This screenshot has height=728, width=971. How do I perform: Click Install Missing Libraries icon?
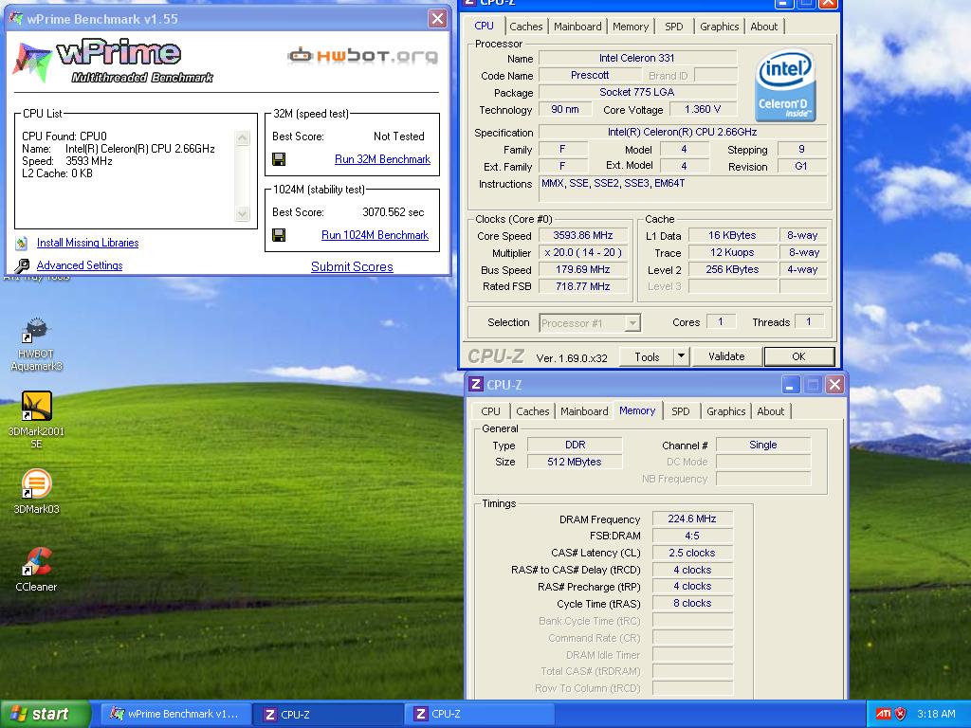[x=22, y=243]
